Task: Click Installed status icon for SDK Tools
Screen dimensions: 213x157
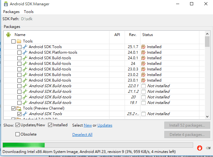Action: (x=143, y=47)
